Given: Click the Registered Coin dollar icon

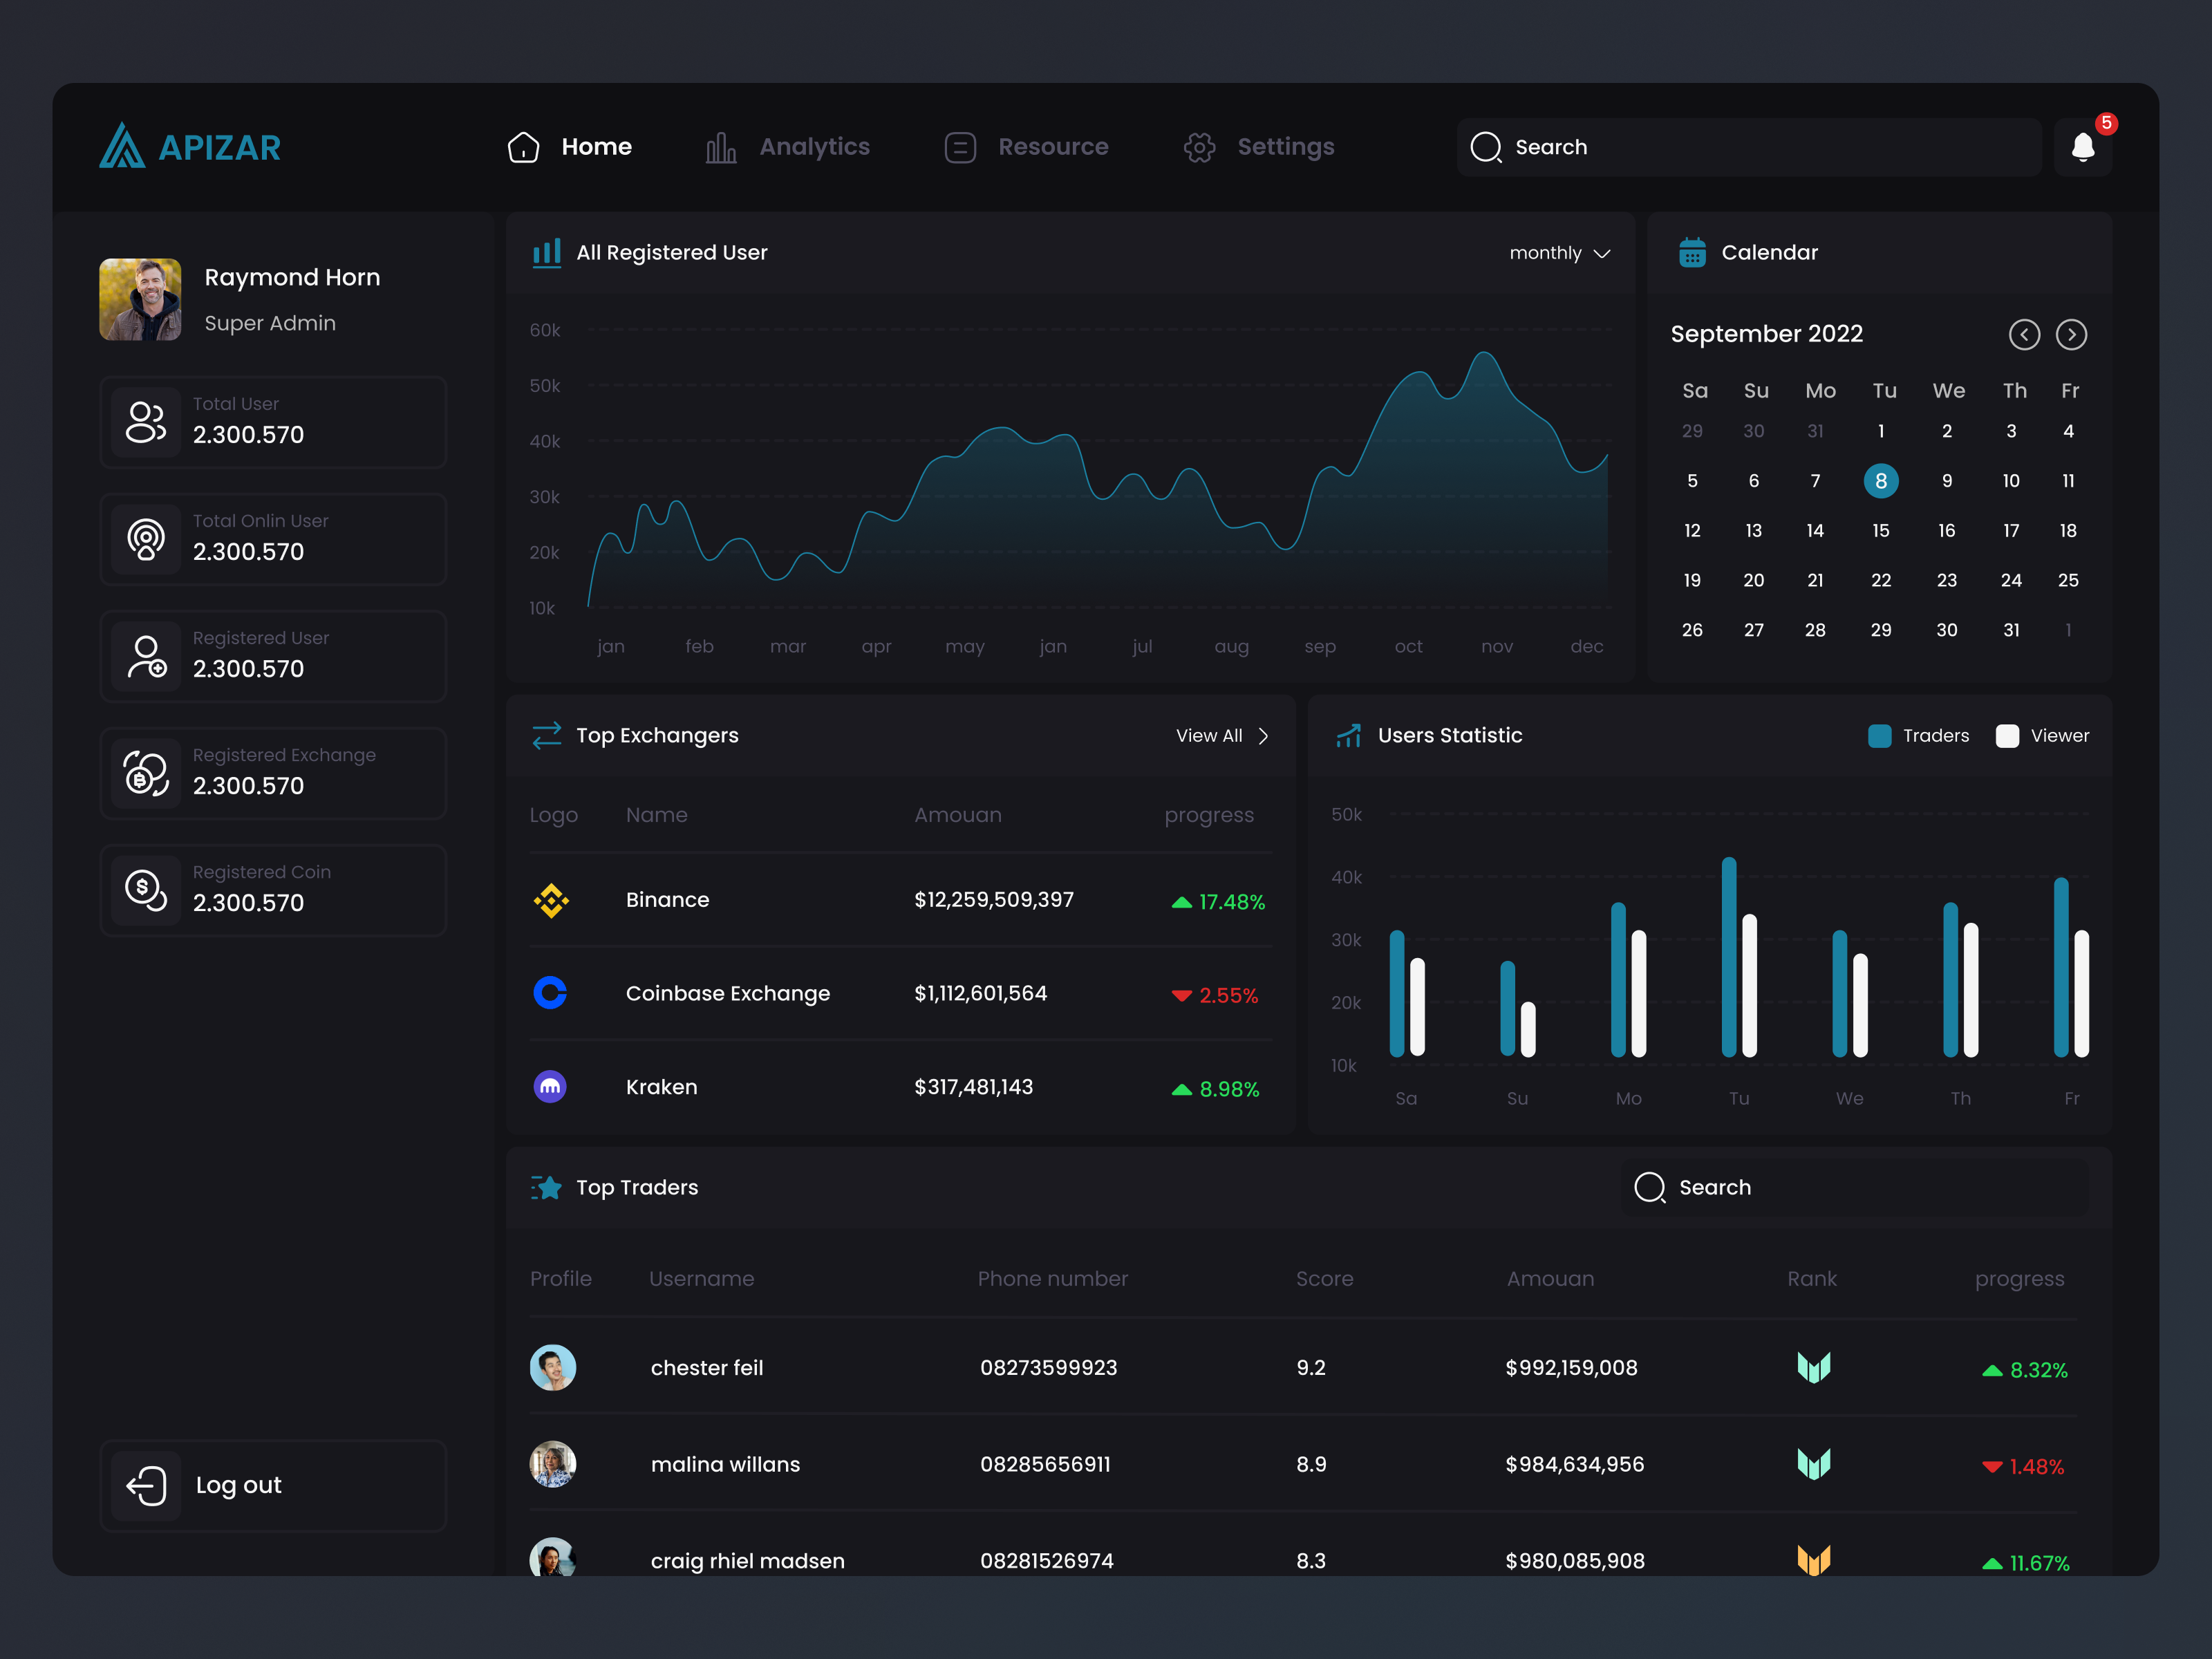Looking at the screenshot, I should coord(146,890).
